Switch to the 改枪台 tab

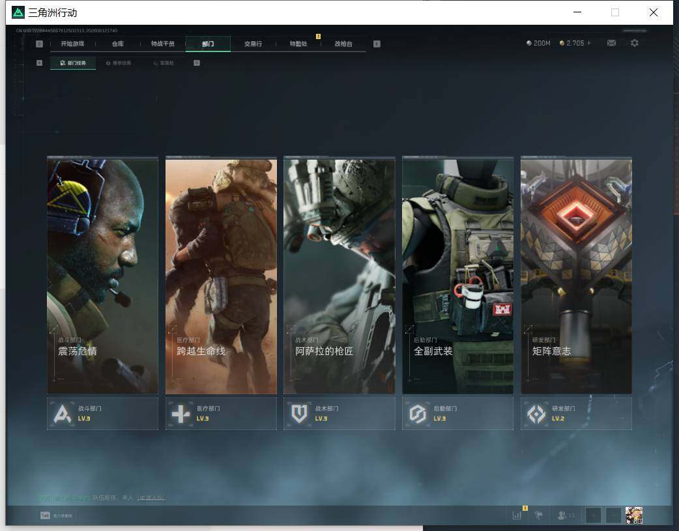343,44
